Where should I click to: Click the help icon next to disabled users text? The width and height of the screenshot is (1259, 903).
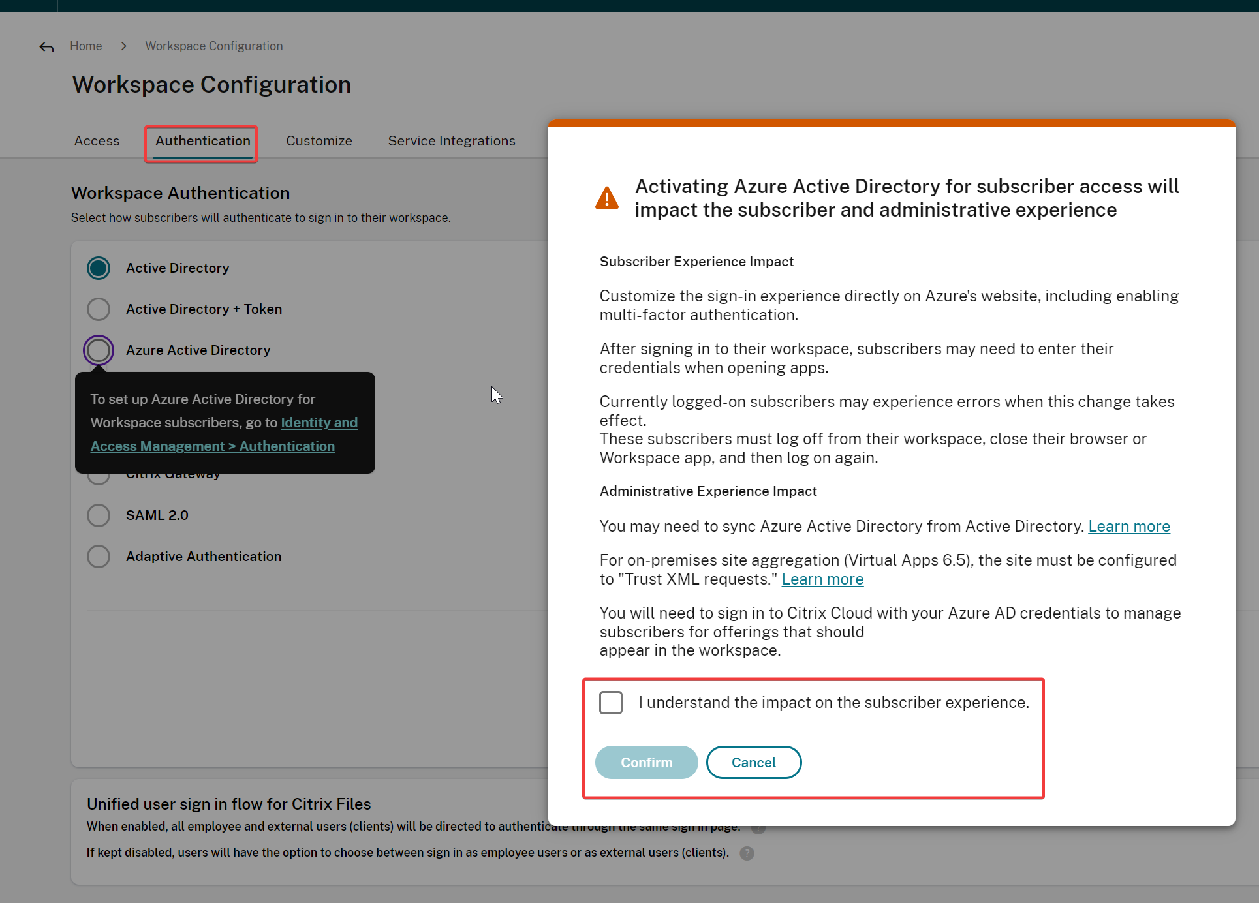pyautogui.click(x=746, y=853)
